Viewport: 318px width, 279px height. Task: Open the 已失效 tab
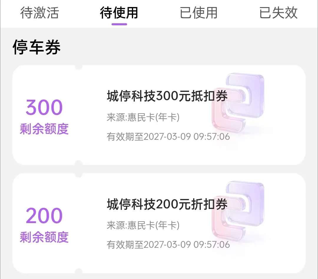tap(279, 13)
